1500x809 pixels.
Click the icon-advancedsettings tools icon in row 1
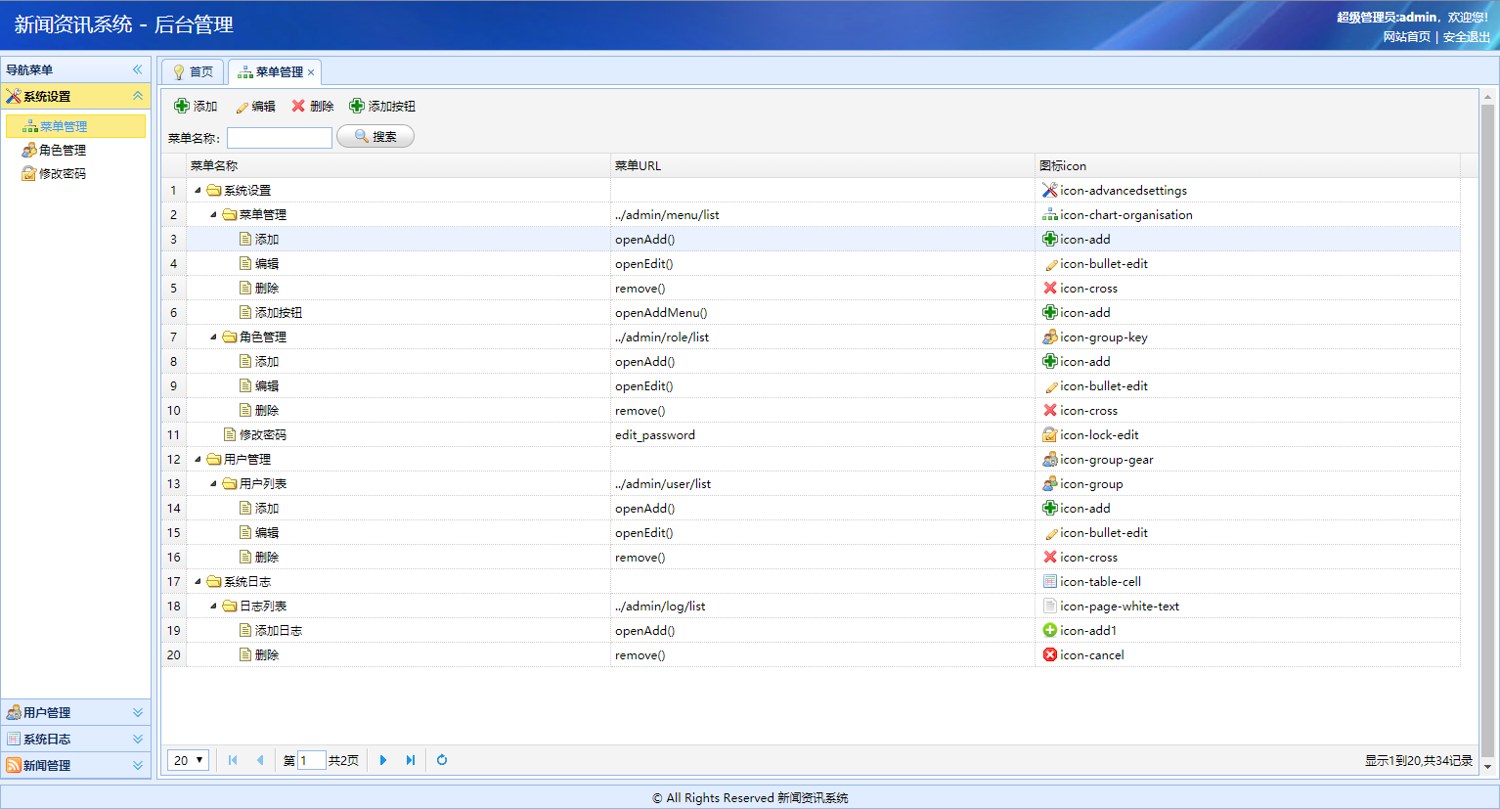point(1050,190)
